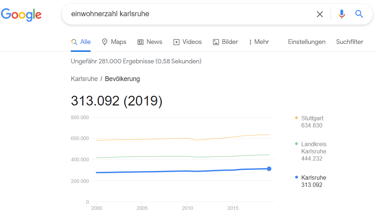The width and height of the screenshot is (377, 216).
Task: Expand the Suchfilter options
Action: point(349,42)
